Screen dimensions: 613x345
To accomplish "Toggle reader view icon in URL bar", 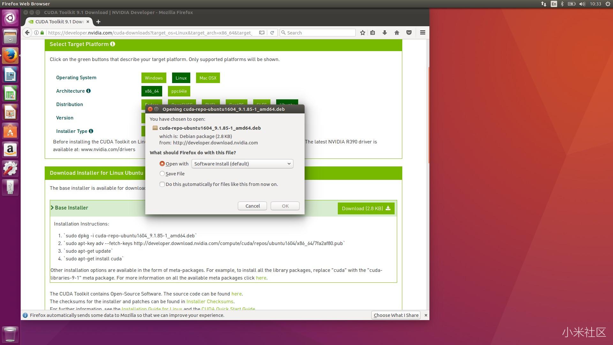I will click(x=262, y=33).
